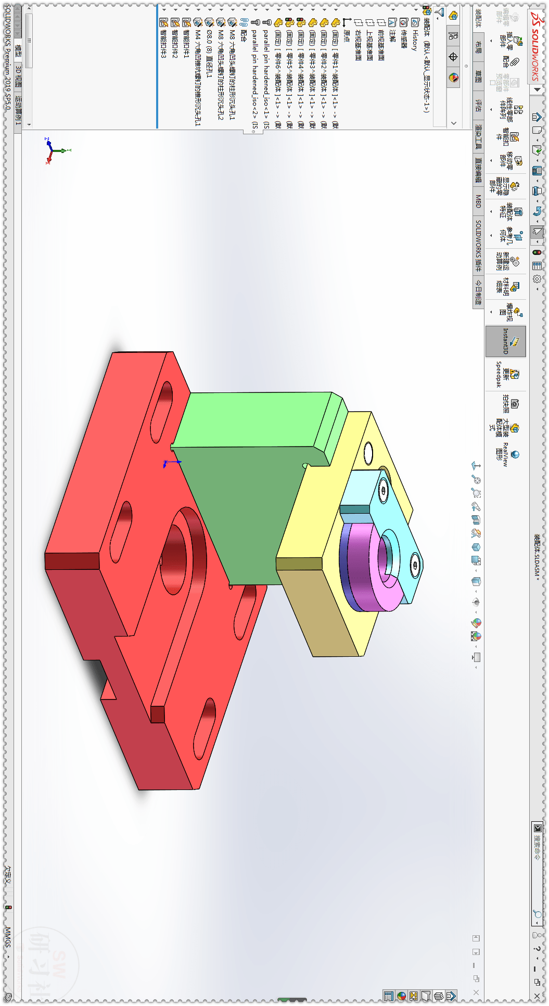The width and height of the screenshot is (549, 1006).
Task: Open the ConfigurationManager tab icon
Action: click(x=453, y=36)
